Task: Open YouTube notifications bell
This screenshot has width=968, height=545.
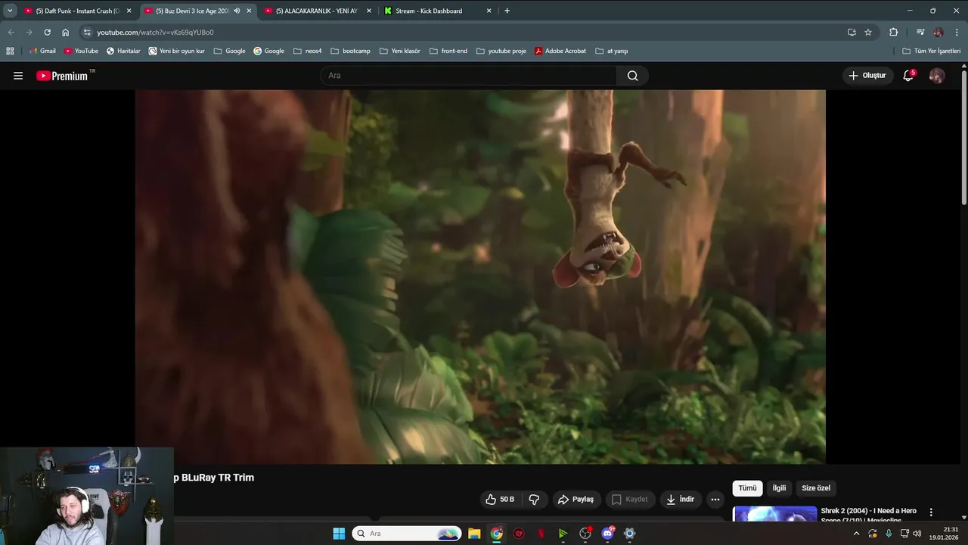Action: point(908,76)
